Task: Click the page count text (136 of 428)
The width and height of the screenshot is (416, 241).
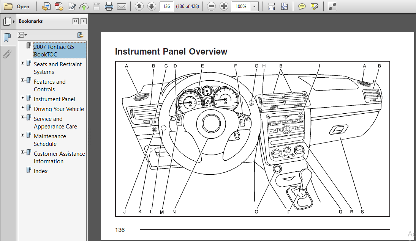Action: click(187, 6)
